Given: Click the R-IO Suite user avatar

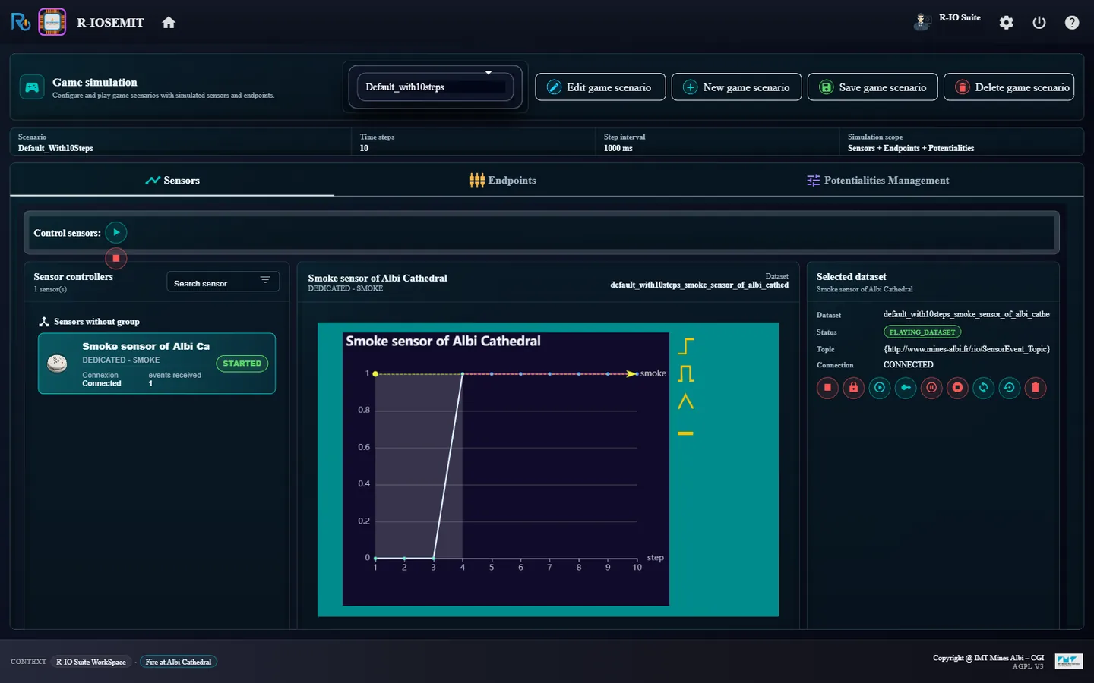Looking at the screenshot, I should 922,21.
